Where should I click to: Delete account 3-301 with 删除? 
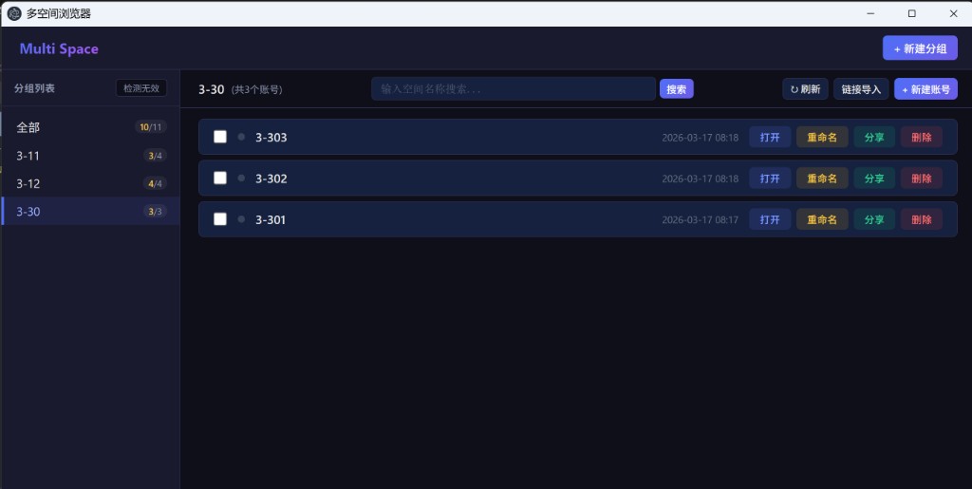click(x=922, y=219)
